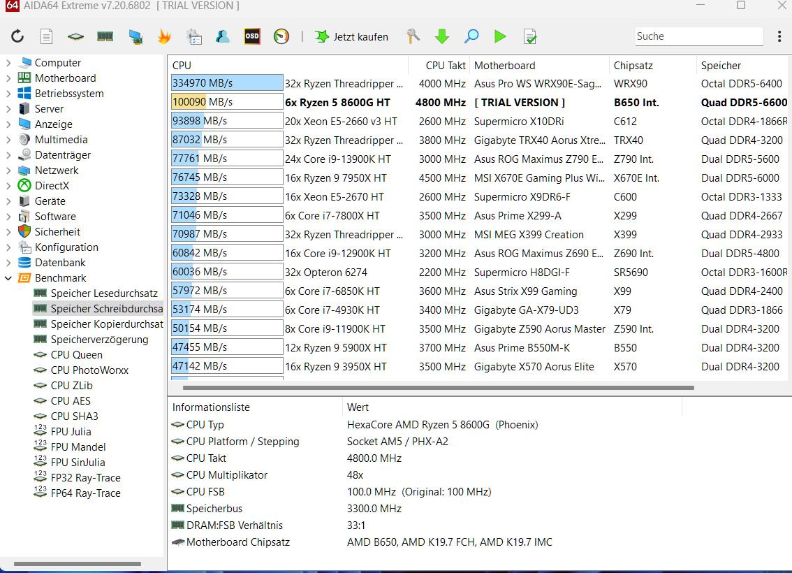
Task: Open CPU PhotoWorxx benchmark
Action: (89, 370)
